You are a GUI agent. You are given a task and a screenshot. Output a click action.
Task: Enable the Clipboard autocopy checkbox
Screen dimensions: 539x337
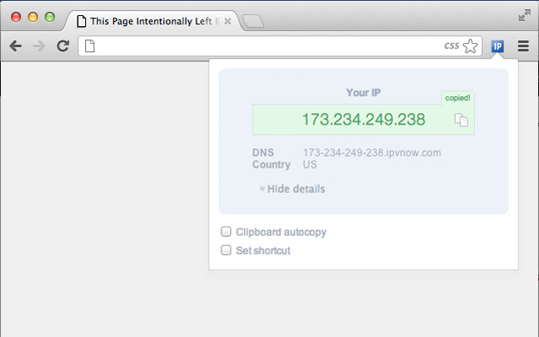226,232
